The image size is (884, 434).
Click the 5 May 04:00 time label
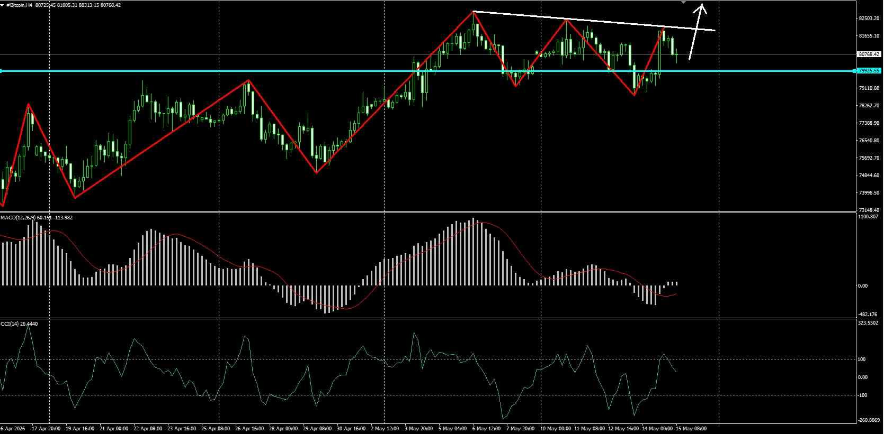[x=452, y=429]
